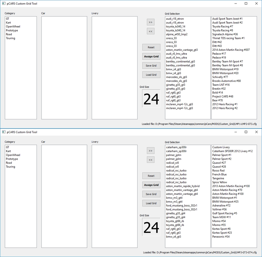Click Assign Grid in the bottom window
Image resolution: width=262 pixels, height=257 pixels.
click(x=151, y=185)
